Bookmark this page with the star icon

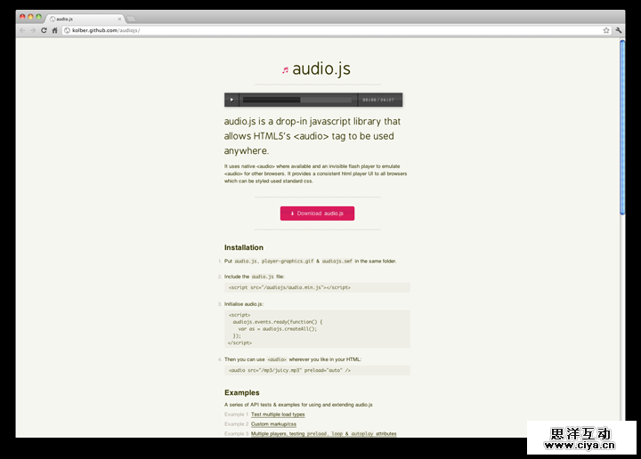pos(606,30)
